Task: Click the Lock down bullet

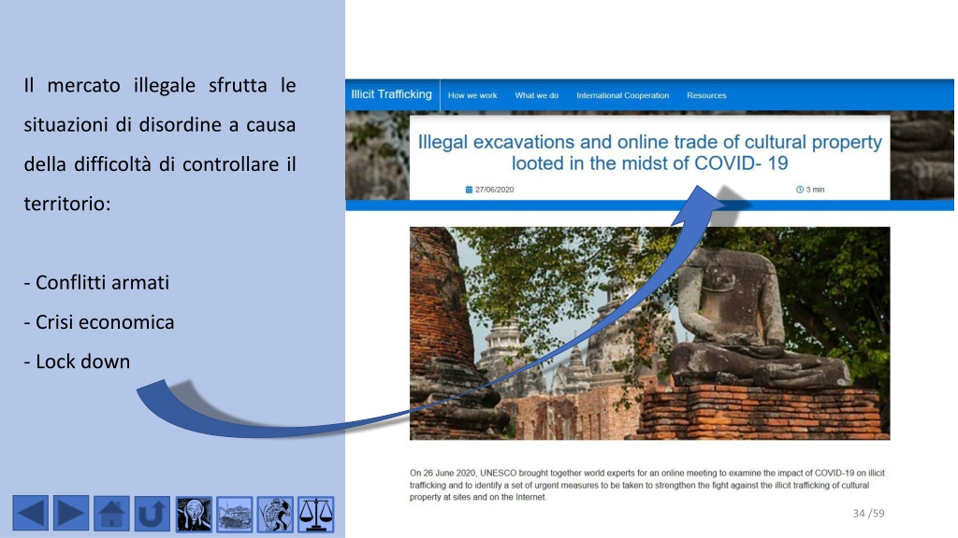Action: (x=77, y=361)
